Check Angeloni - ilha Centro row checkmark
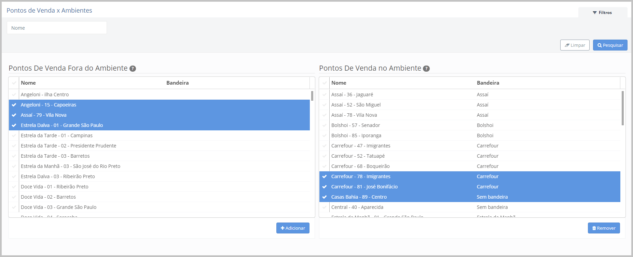633x257 pixels. (14, 95)
